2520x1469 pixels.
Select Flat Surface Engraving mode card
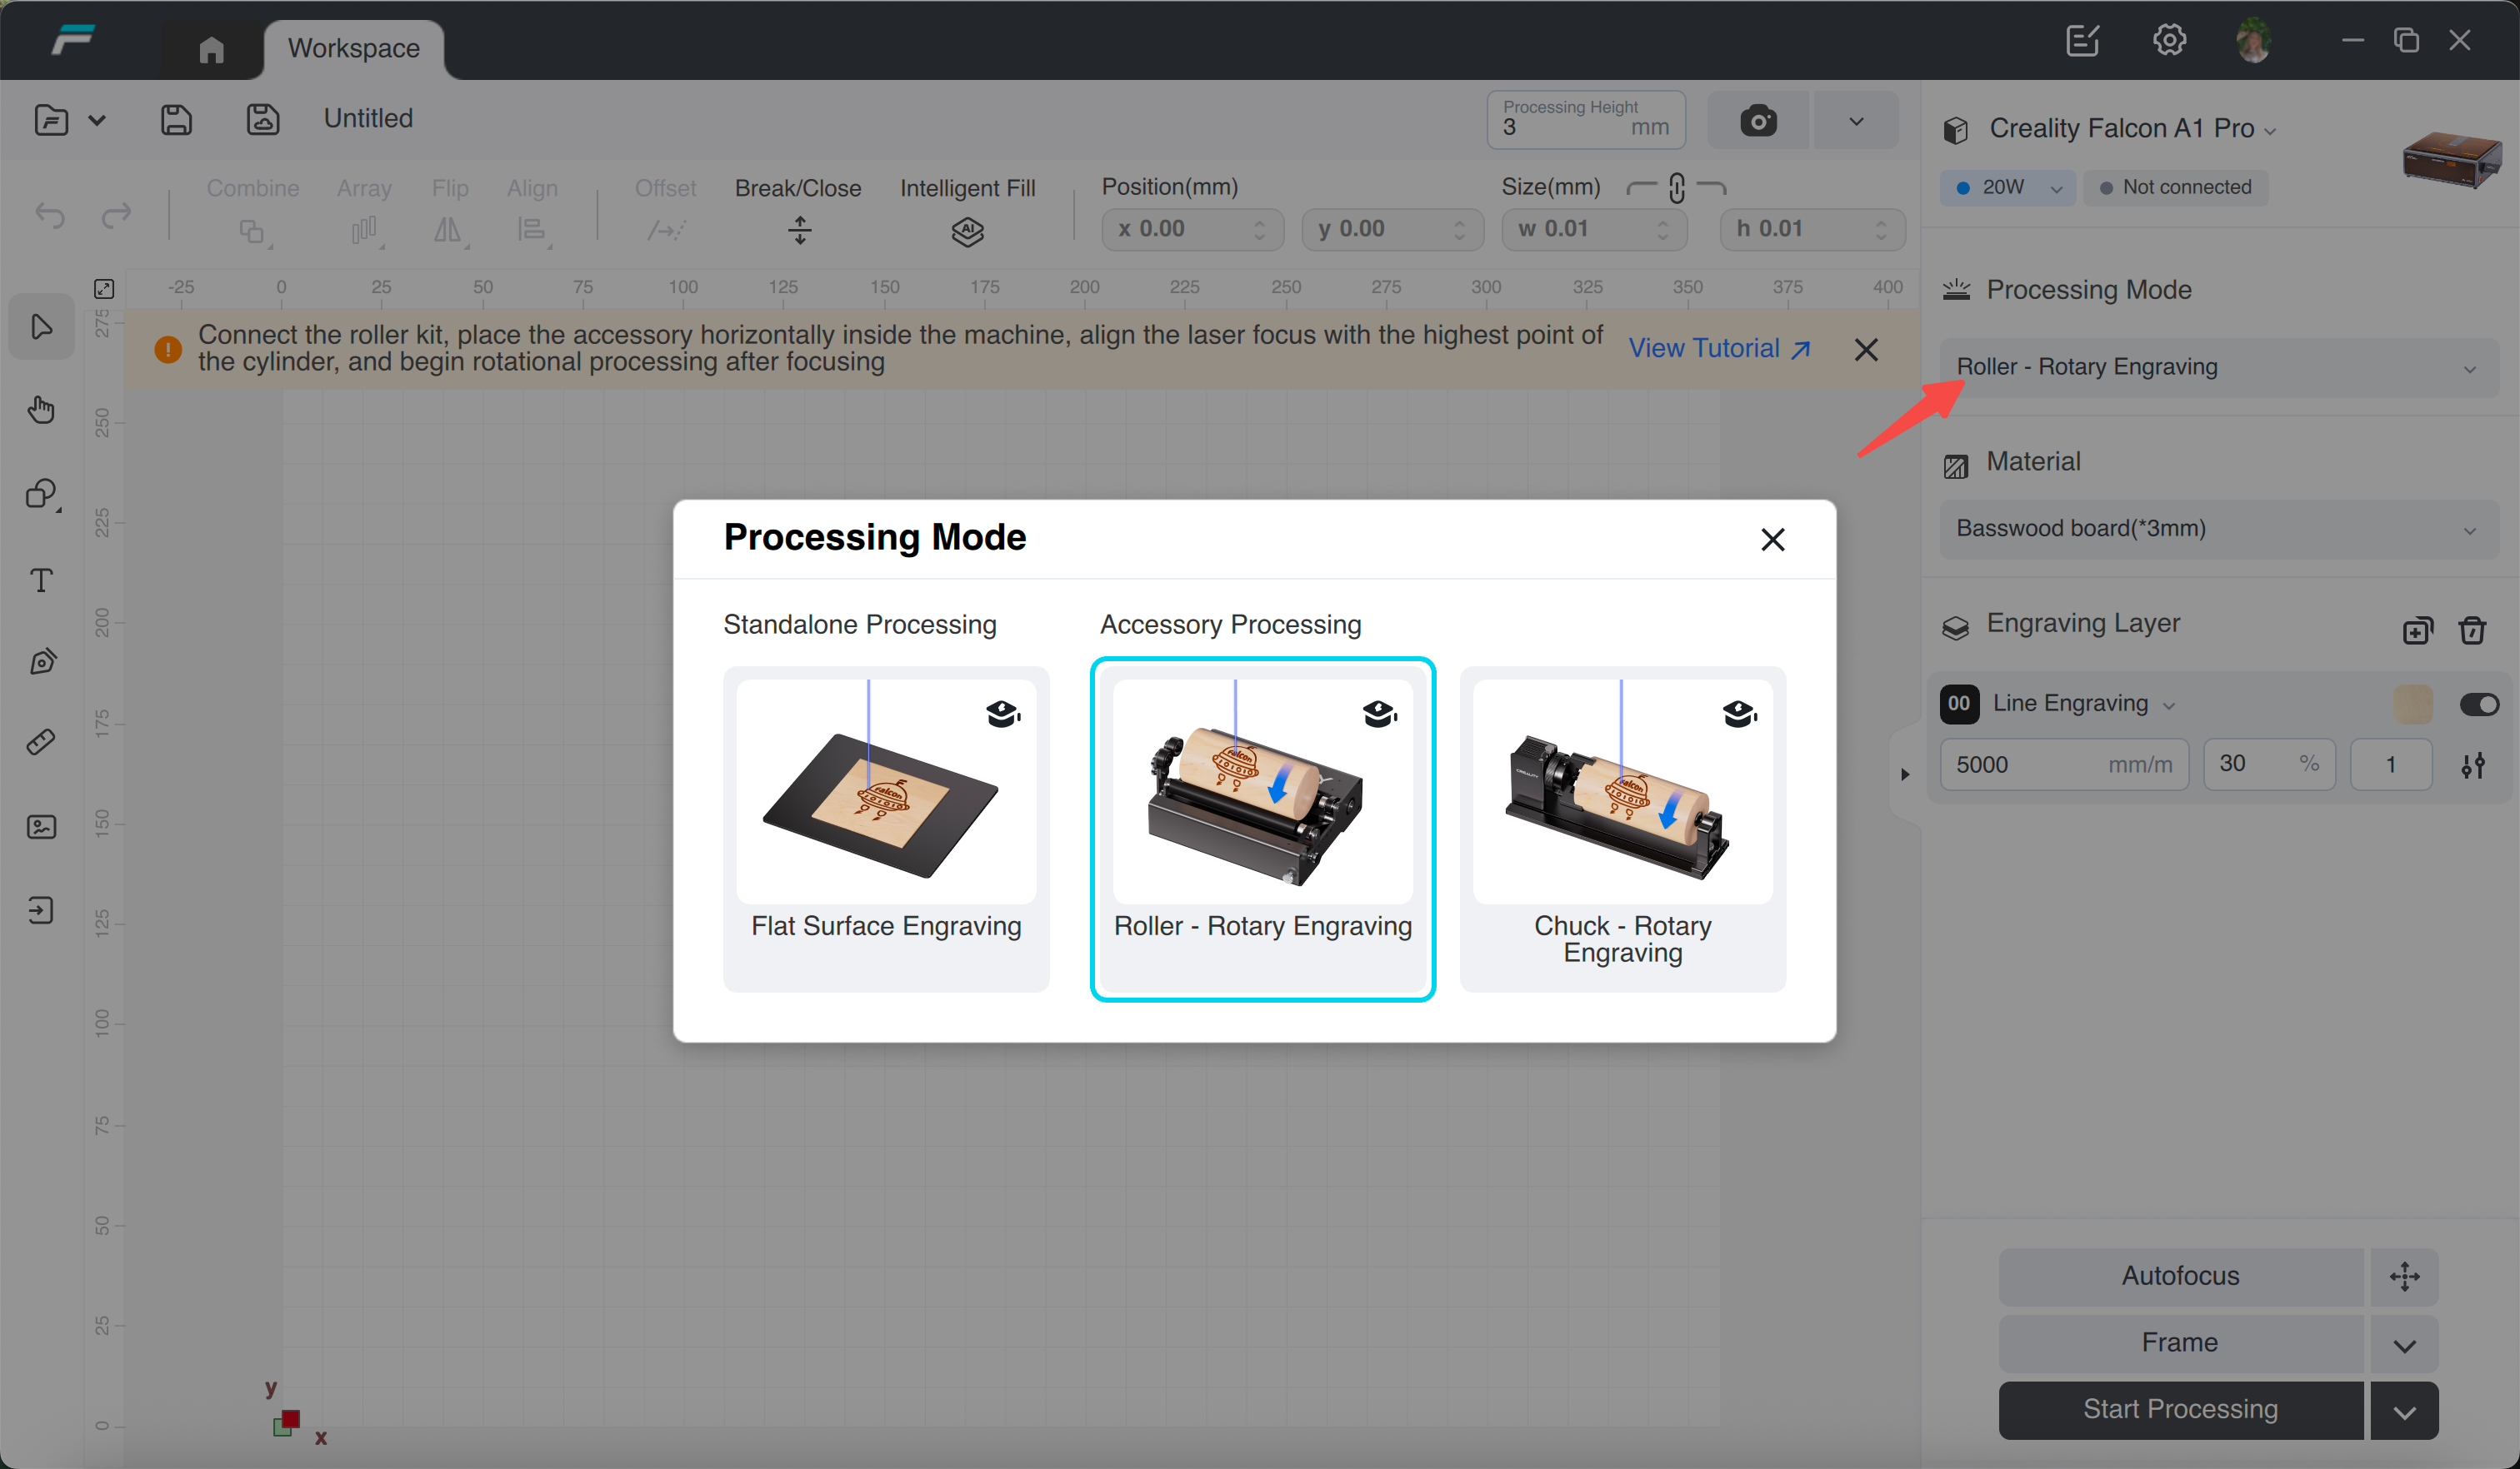[886, 829]
